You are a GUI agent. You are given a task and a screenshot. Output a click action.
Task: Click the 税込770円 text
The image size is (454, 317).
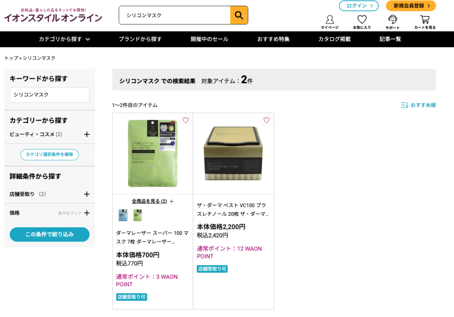pos(129,263)
